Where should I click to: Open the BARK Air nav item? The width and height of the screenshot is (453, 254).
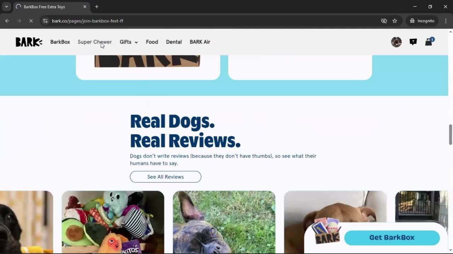200,42
